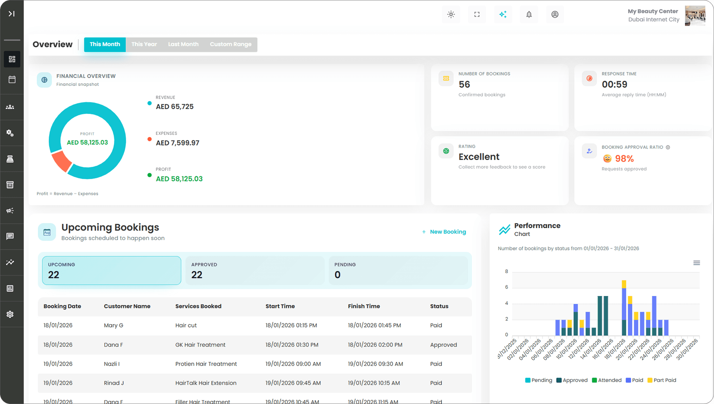Select the analytics trend-line sidebar icon
714x404 pixels.
pos(12,262)
